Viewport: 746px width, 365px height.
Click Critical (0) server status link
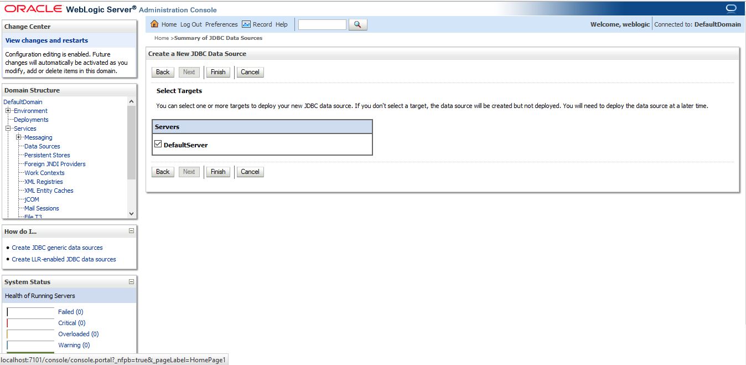click(72, 323)
